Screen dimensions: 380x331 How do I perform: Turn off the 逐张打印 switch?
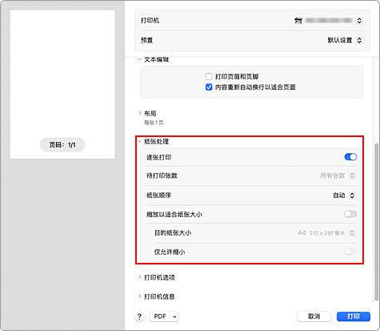tap(350, 157)
